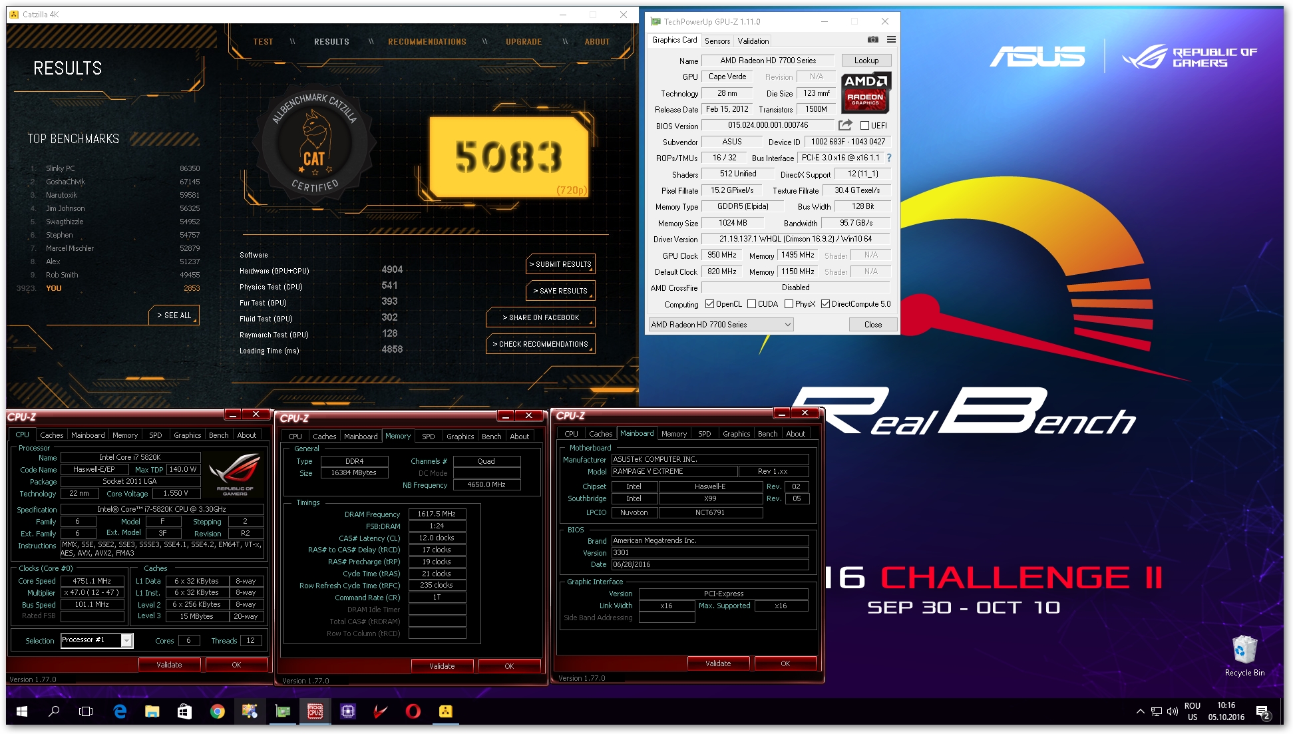The height and width of the screenshot is (734, 1293).
Task: Open the Recycle Bin desktop icon
Action: (x=1244, y=655)
